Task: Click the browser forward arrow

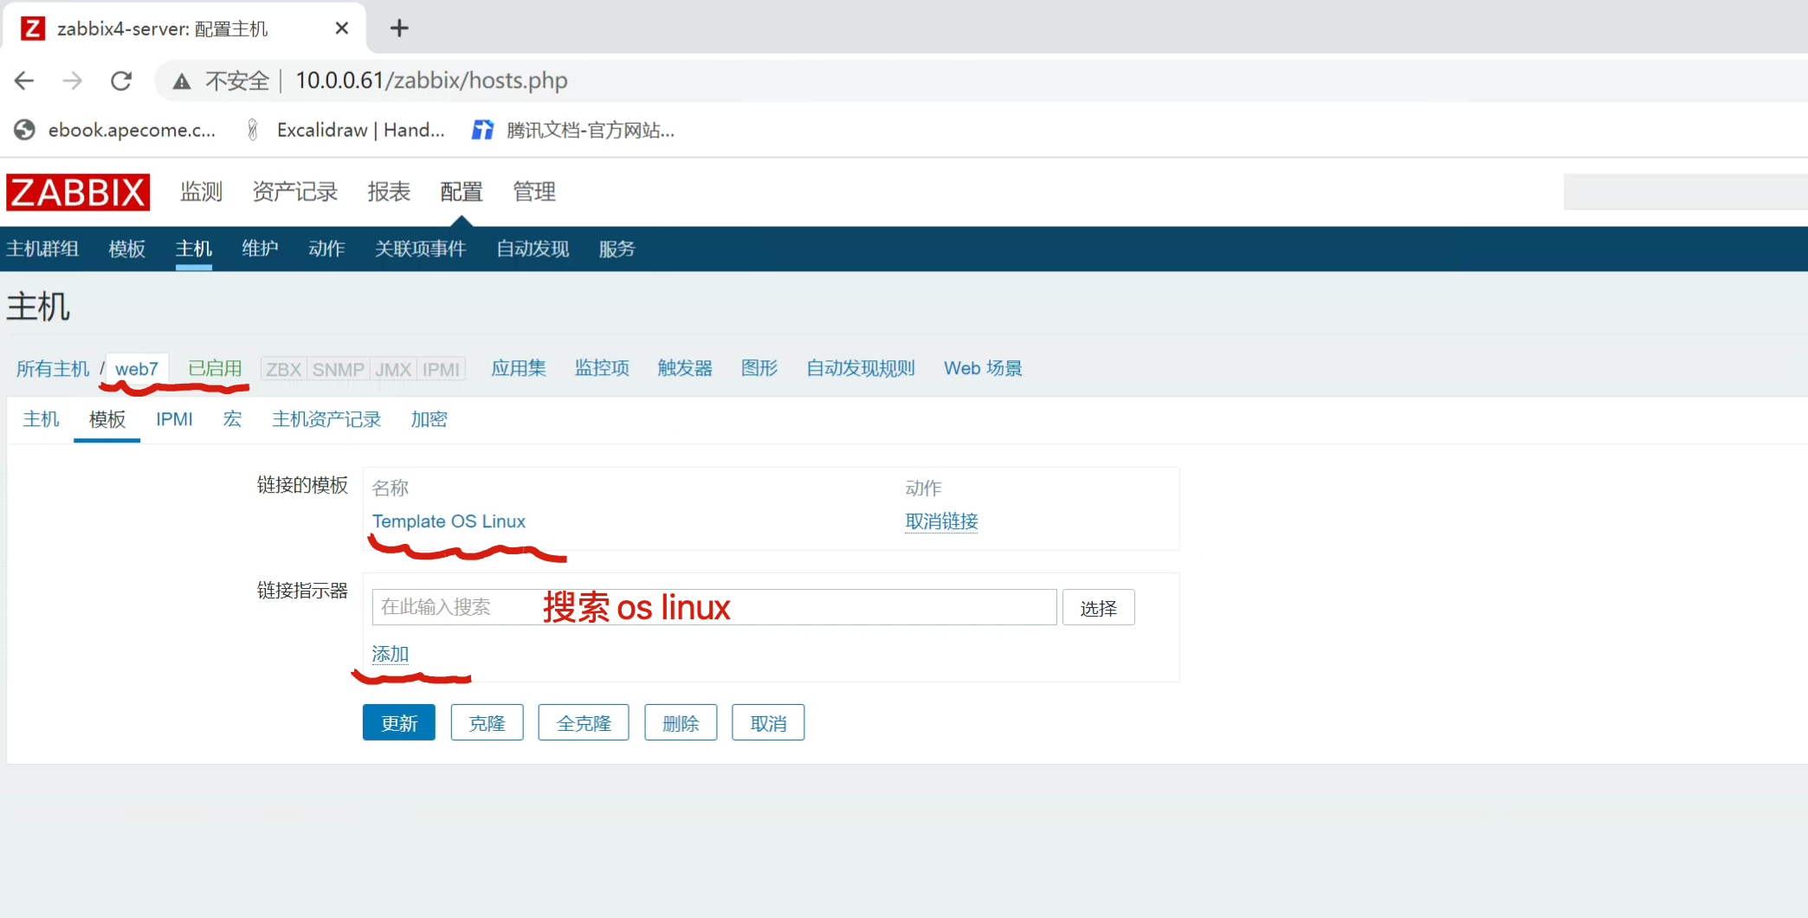Action: (73, 81)
